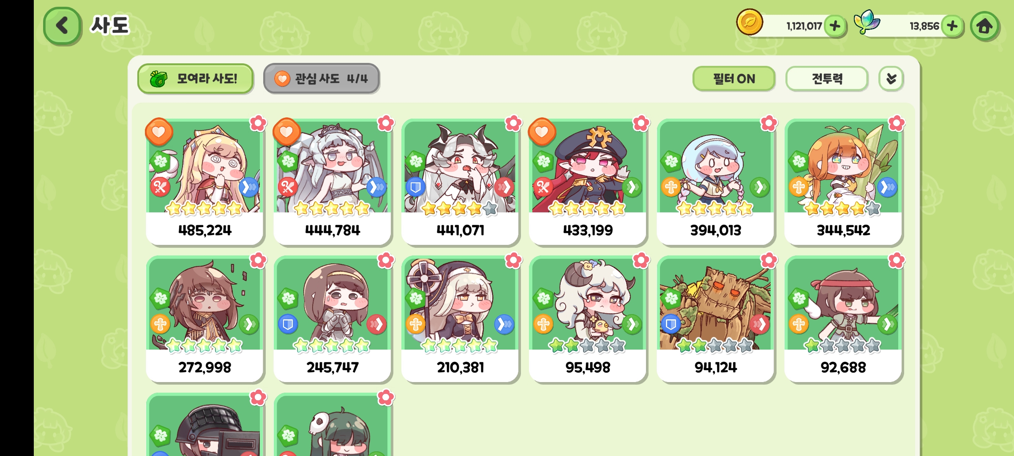Tap the crystal flower currency icon

[x=867, y=21]
